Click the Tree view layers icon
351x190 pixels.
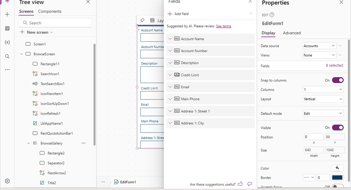click(7, 1)
